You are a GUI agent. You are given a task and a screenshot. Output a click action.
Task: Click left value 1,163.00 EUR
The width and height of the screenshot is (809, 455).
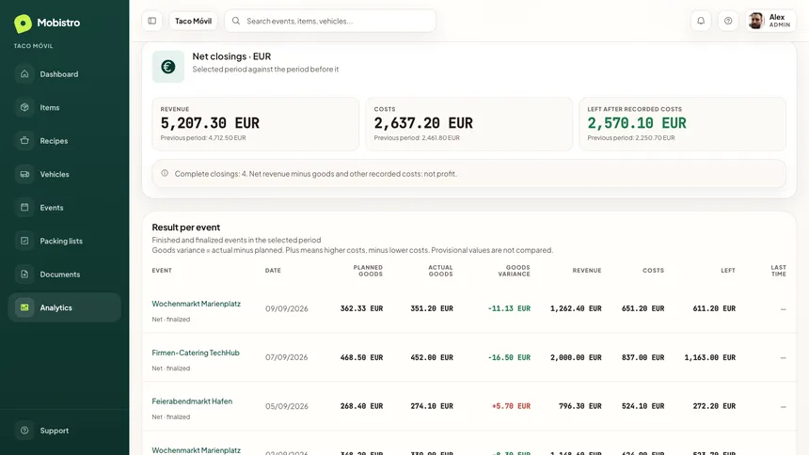coord(710,357)
